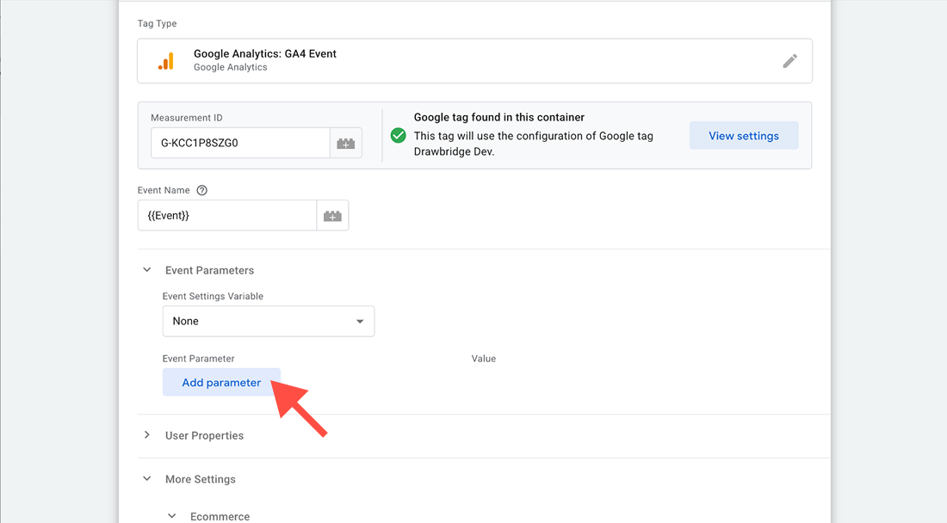947x523 pixels.
Task: Click the 'Ecommerce' heading text
Action: [220, 516]
